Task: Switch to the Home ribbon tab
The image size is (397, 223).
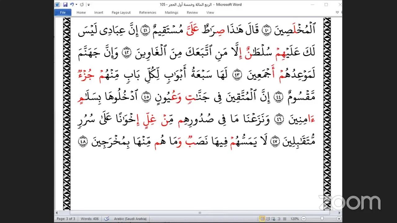Action: tap(81, 12)
